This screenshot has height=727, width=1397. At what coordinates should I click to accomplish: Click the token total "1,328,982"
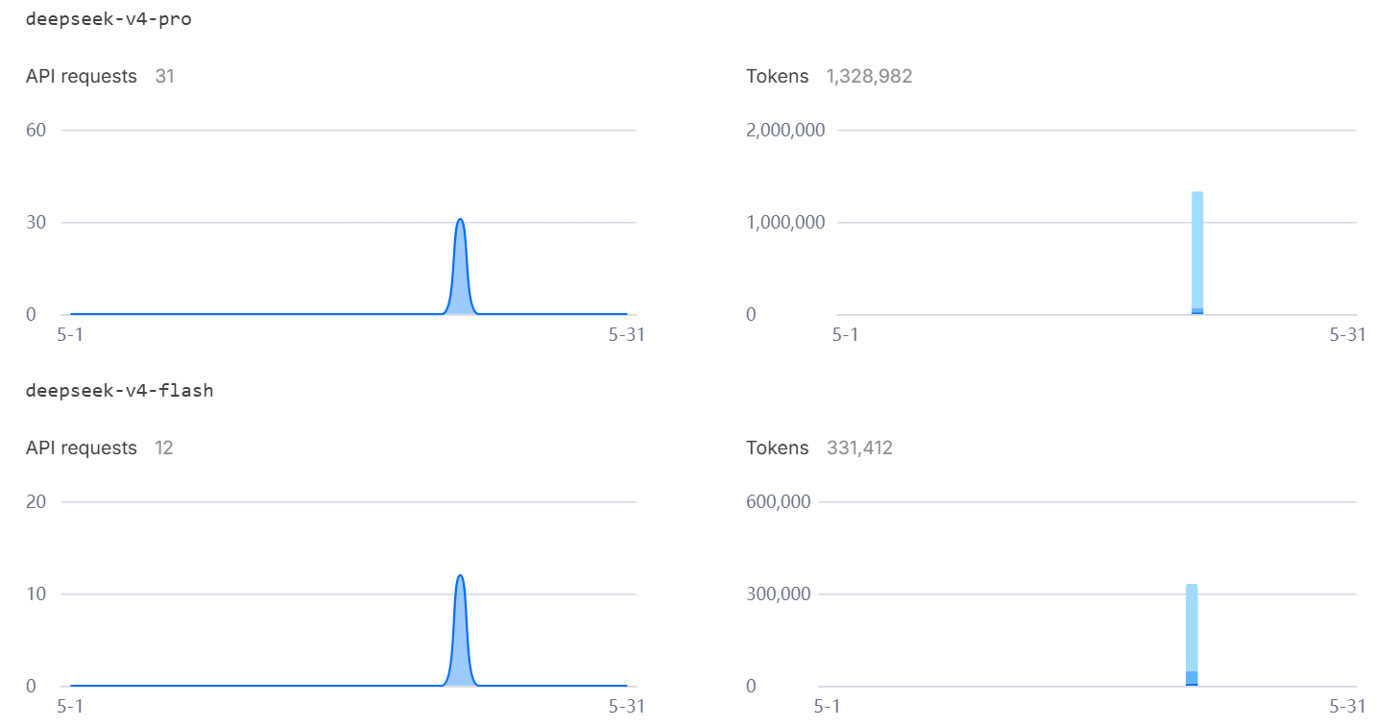(869, 76)
